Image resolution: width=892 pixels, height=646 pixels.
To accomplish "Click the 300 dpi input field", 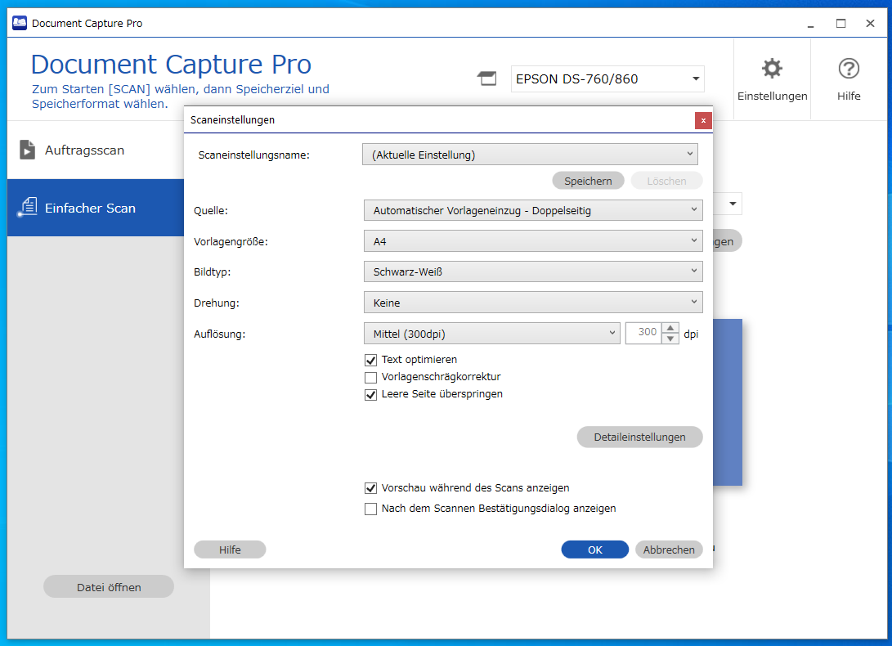I will (644, 333).
